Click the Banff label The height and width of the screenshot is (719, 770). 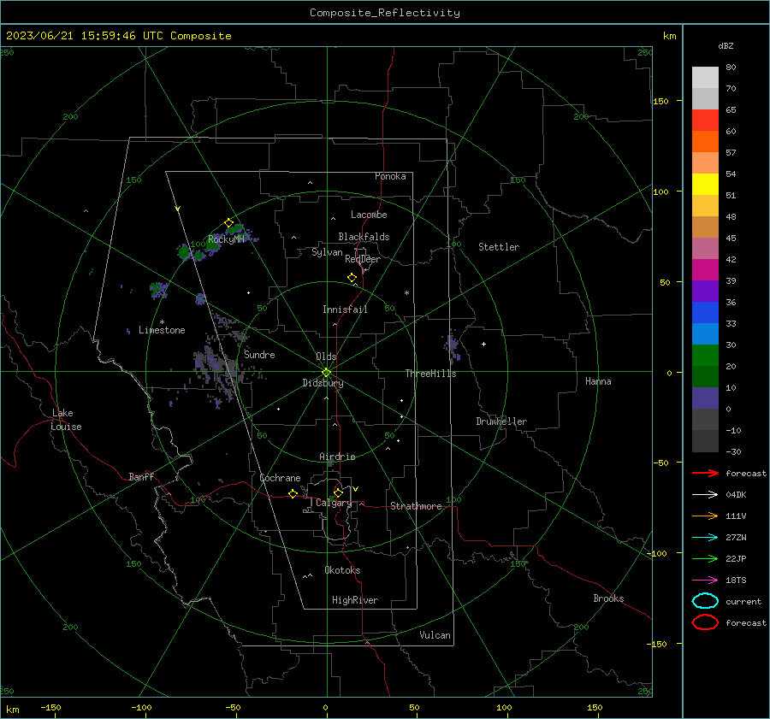(x=141, y=476)
